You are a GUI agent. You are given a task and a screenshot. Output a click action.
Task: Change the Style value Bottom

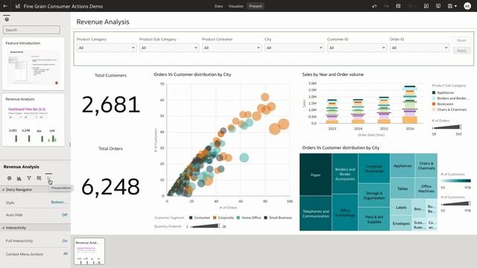coord(59,202)
